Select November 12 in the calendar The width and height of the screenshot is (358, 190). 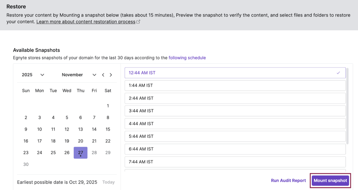point(67,129)
